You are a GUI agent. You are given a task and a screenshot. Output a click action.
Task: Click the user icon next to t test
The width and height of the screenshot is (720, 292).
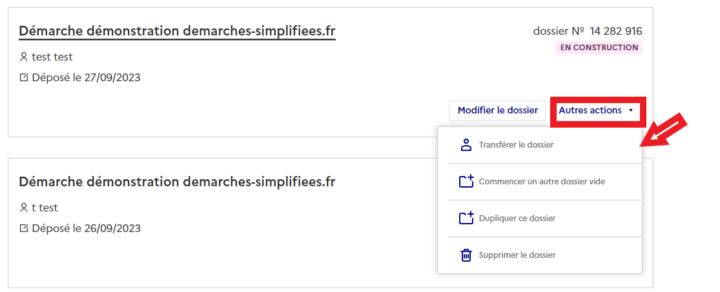click(24, 208)
